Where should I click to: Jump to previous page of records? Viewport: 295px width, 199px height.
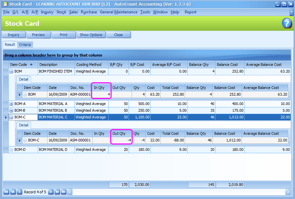pyautogui.click(x=13, y=192)
